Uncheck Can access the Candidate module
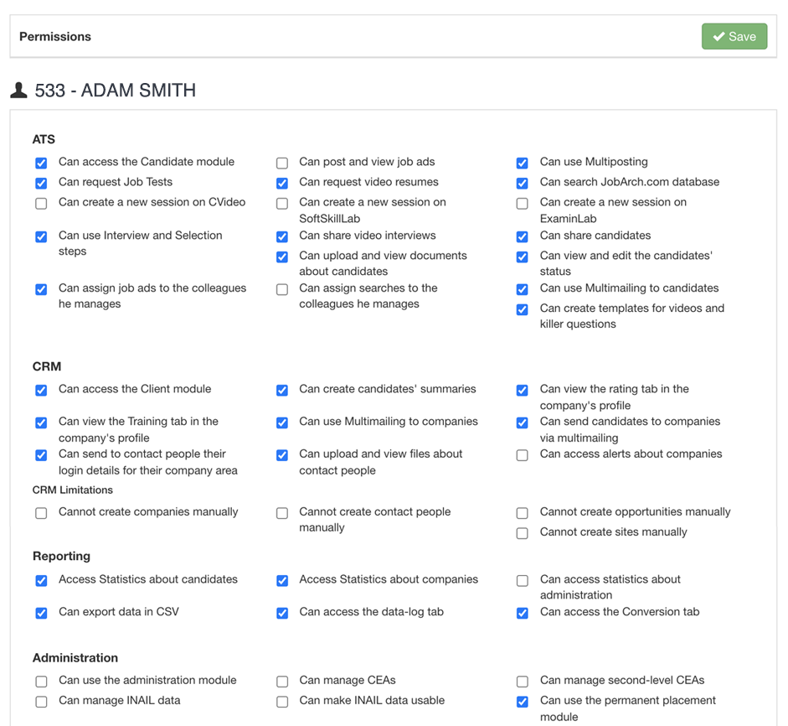 41,163
